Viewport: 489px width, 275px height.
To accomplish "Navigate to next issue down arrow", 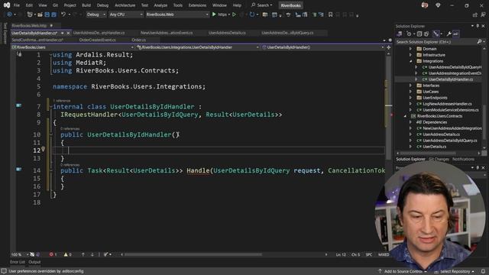I will pos(92,254).
